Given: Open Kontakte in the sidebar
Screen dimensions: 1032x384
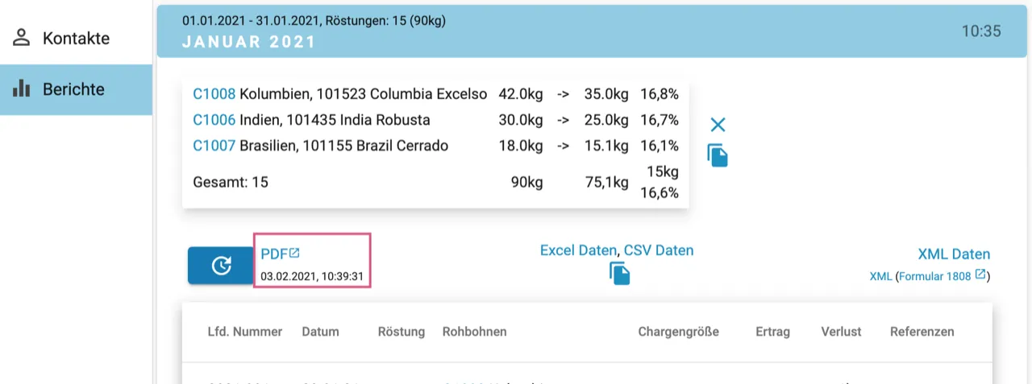Looking at the screenshot, I should point(76,39).
